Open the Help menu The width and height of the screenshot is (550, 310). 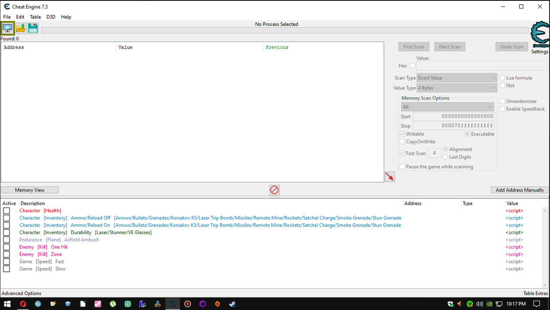(66, 17)
